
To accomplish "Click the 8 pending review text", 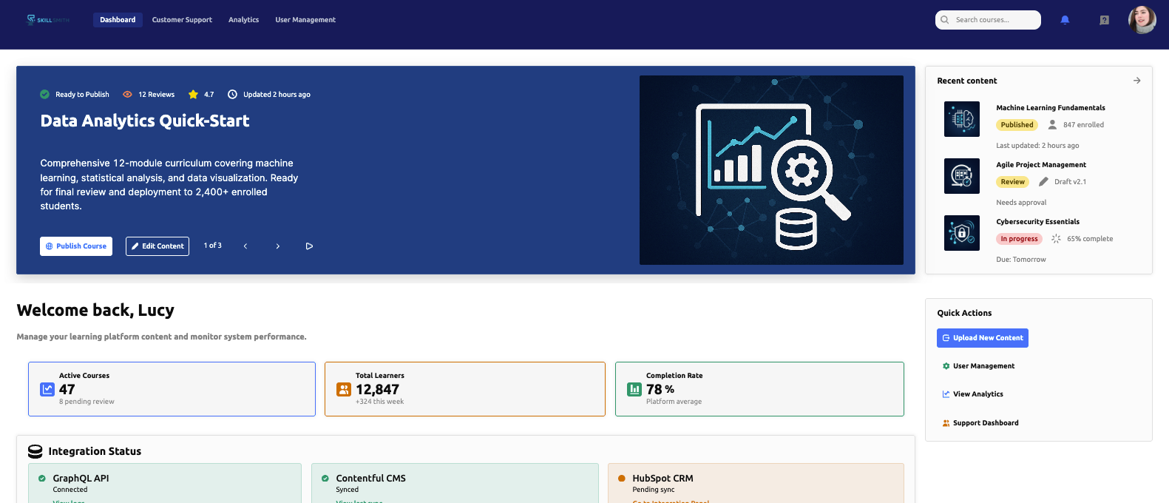I will click(87, 402).
